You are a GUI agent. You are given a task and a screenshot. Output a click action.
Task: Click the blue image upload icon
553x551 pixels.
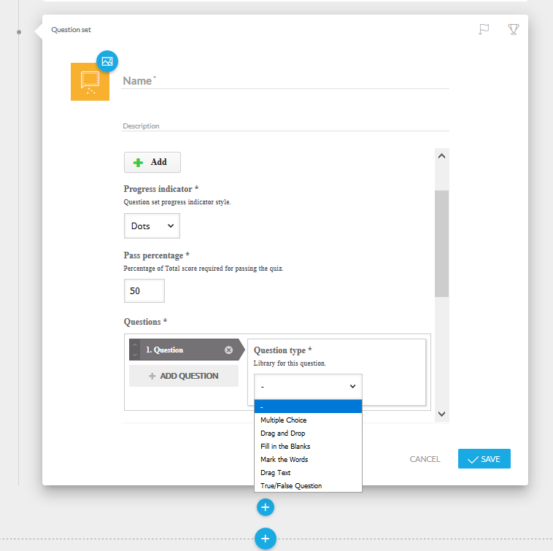(107, 61)
